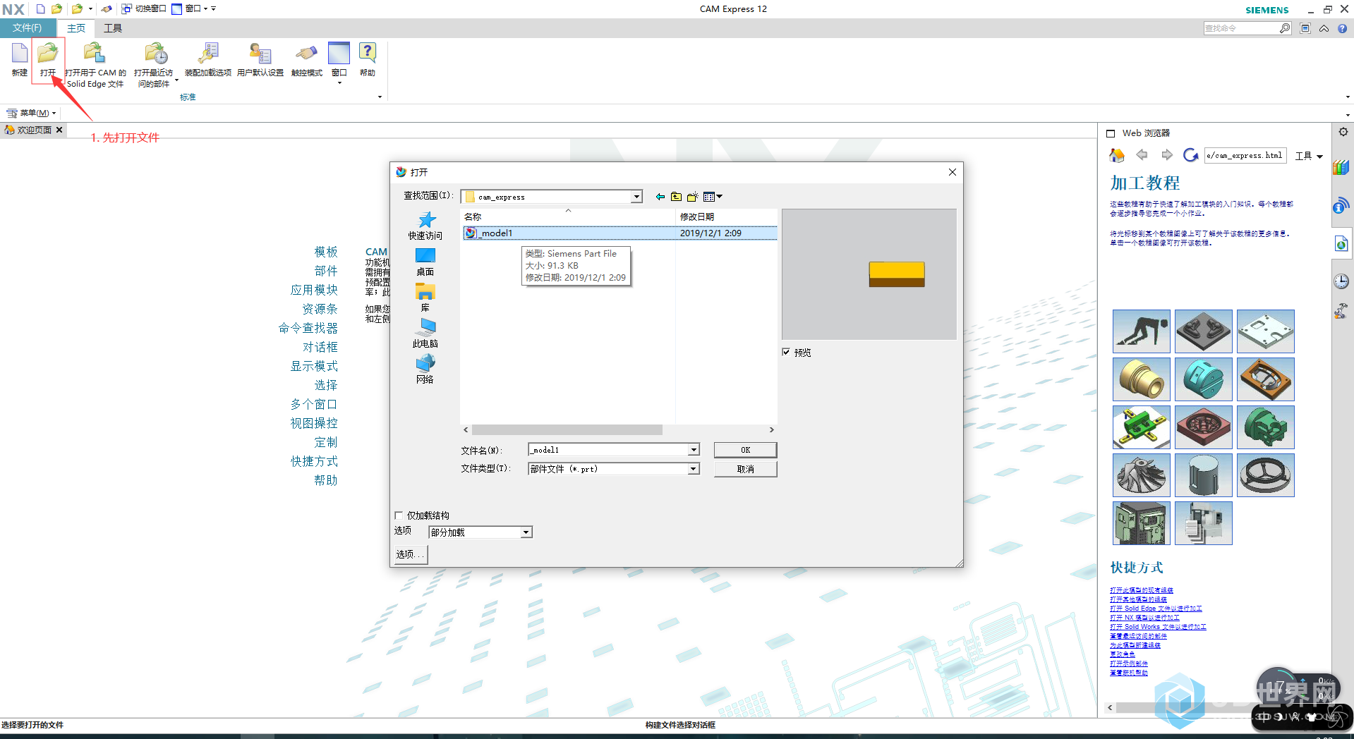The height and width of the screenshot is (739, 1354).
Task: Toggle the Web 浏览器 panel checkbox
Action: point(1111,133)
